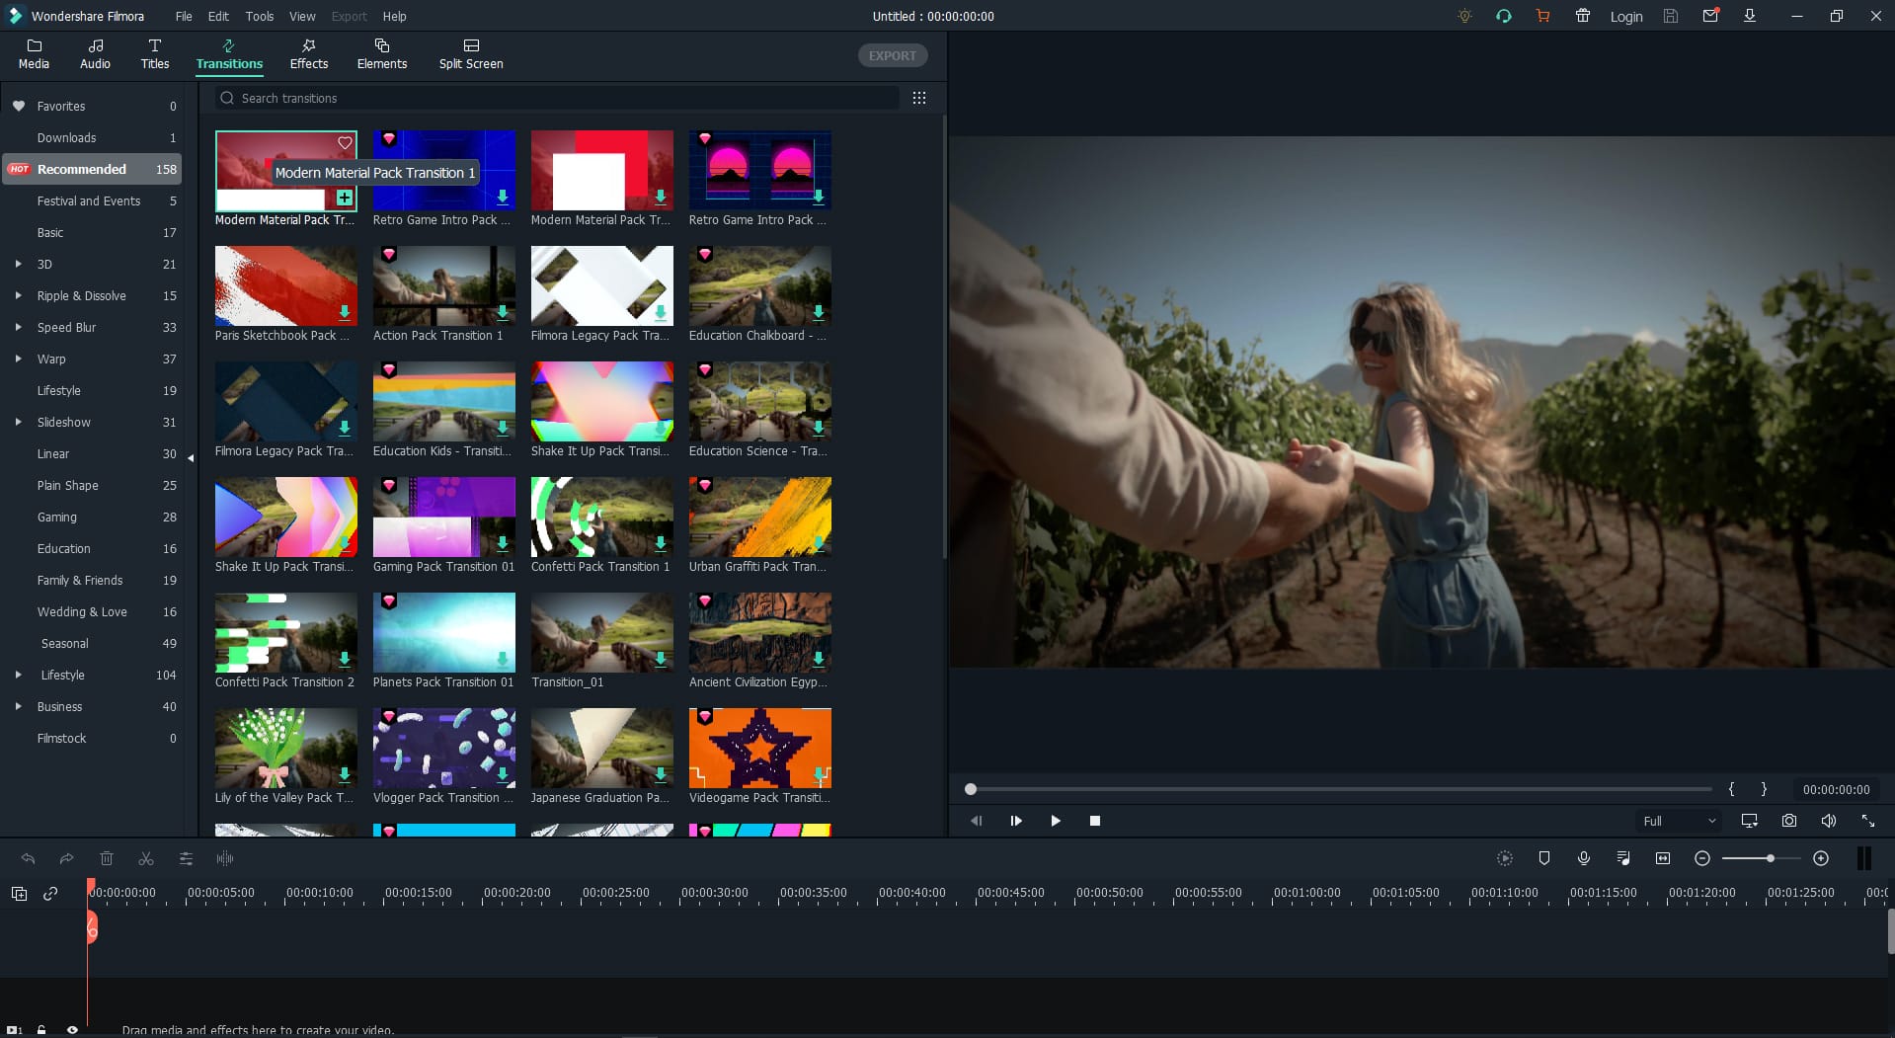Open the Full preview quality dropdown
The image size is (1895, 1038).
[x=1678, y=820]
